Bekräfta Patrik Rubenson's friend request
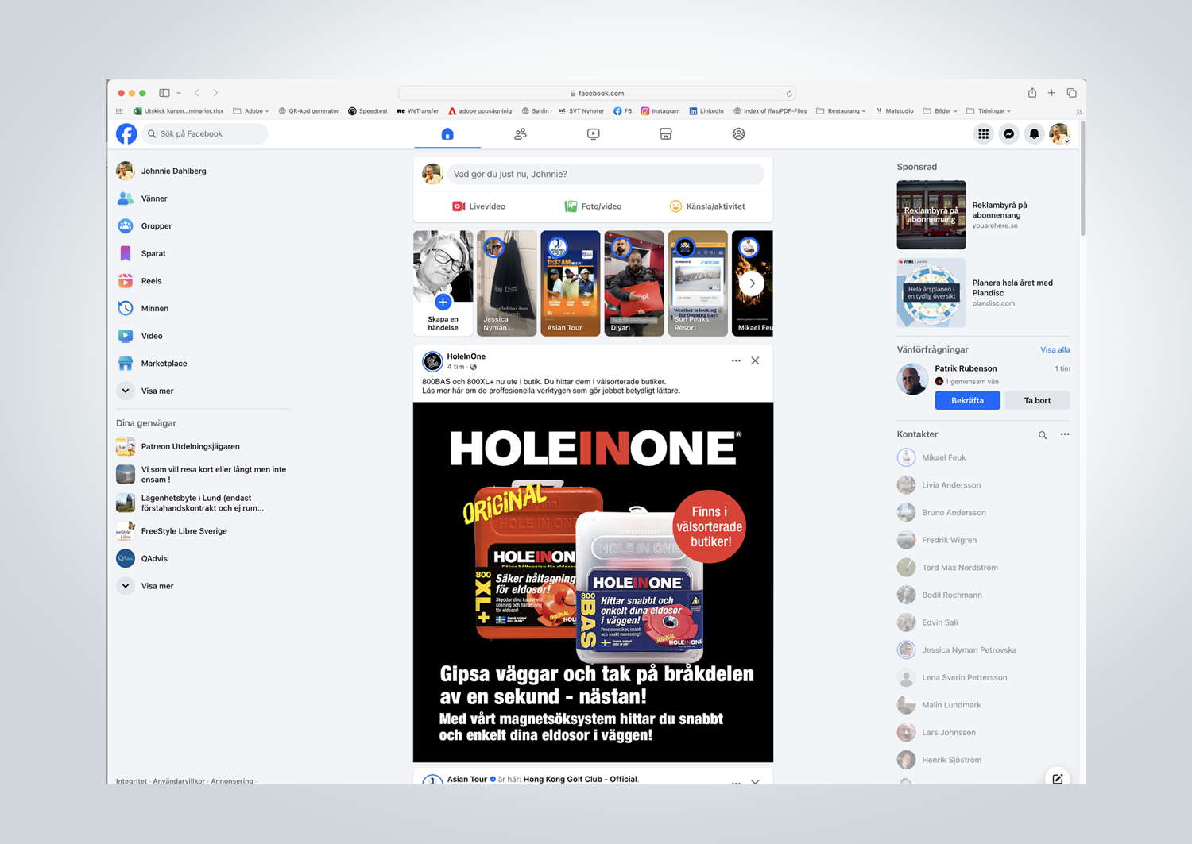Viewport: 1192px width, 844px height. click(967, 400)
